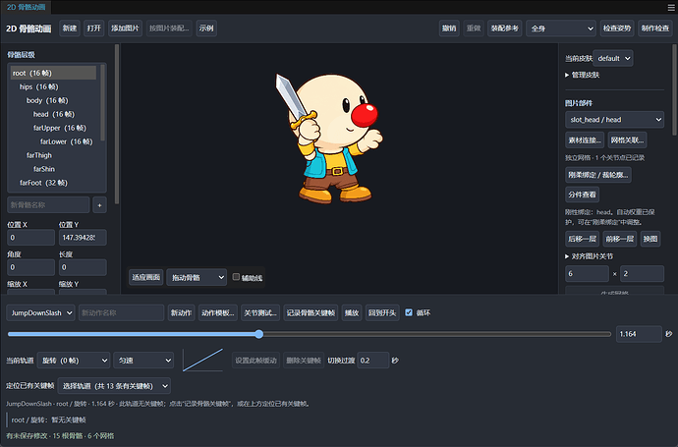
Task: Open the 匀速 easing dropdown
Action: click(x=143, y=361)
